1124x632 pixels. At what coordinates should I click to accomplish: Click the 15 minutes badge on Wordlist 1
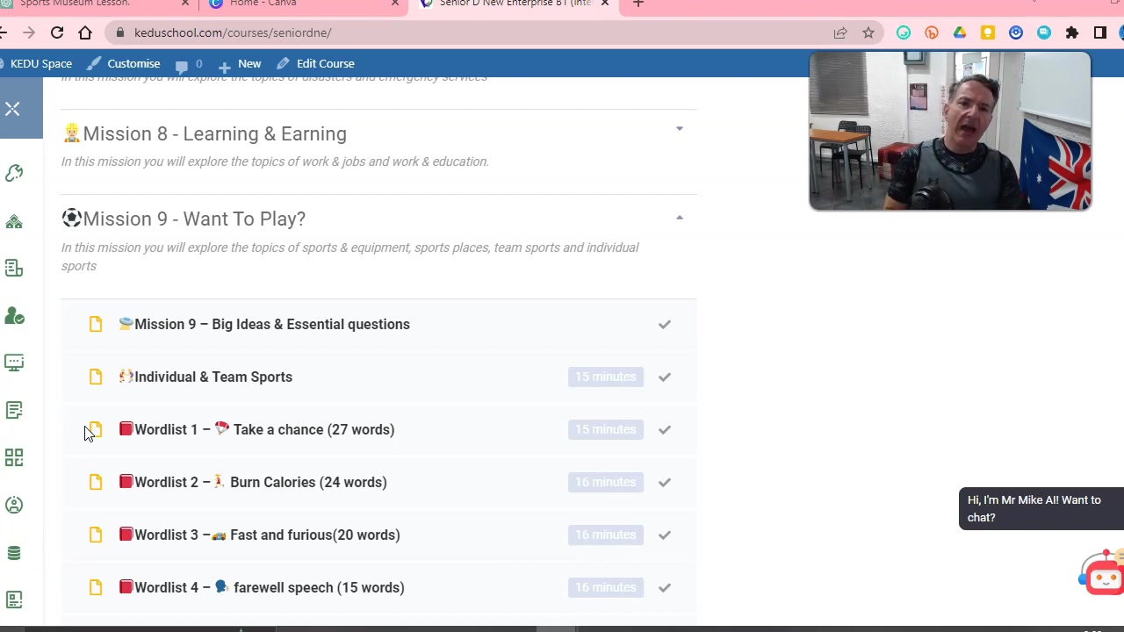[x=606, y=429]
